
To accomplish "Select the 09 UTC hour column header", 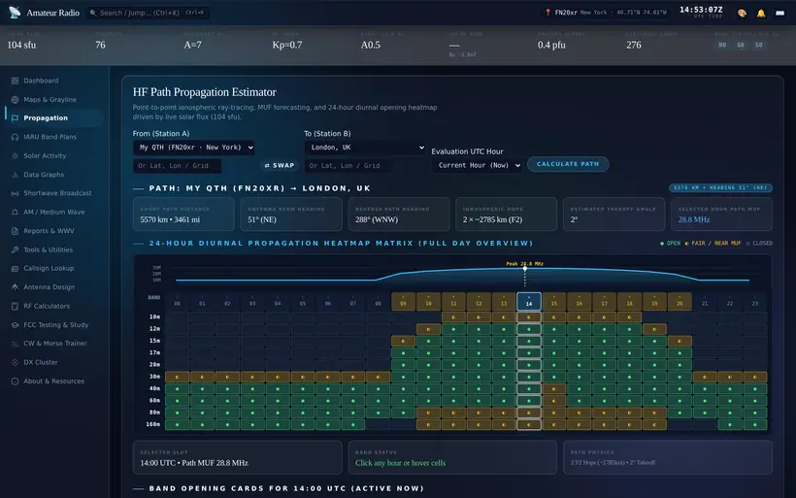I will [403, 301].
